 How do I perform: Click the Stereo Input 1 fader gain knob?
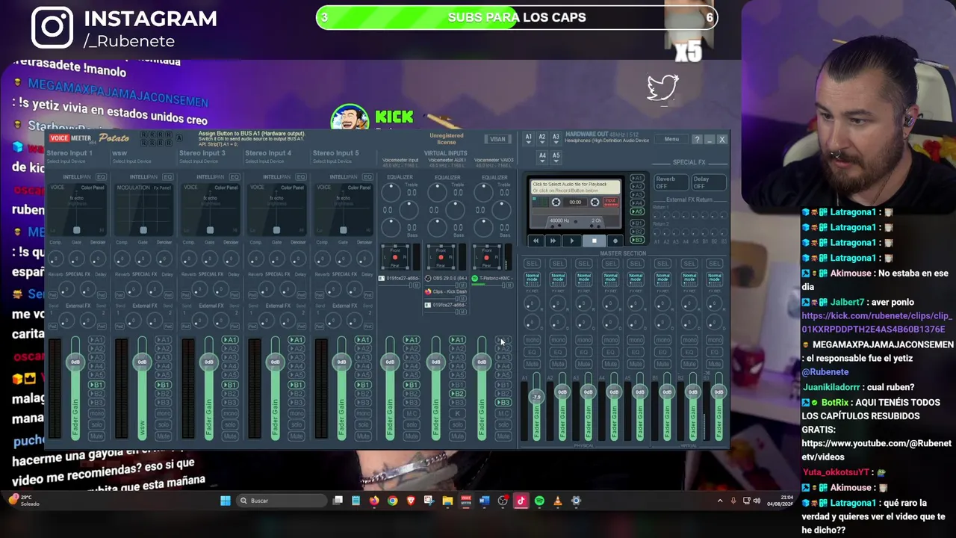75,362
